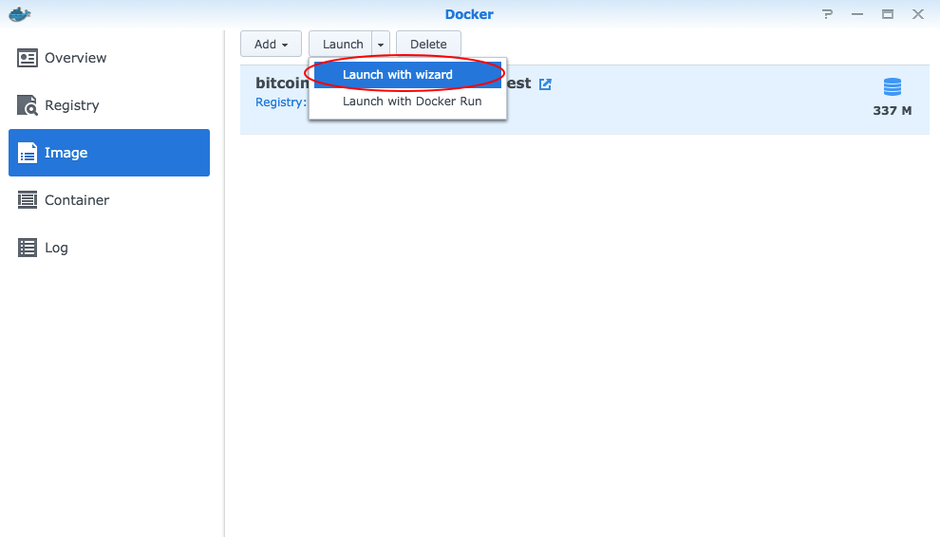Screen dimensions: 940x537
Task: Click the Launch button
Action: pyautogui.click(x=341, y=44)
